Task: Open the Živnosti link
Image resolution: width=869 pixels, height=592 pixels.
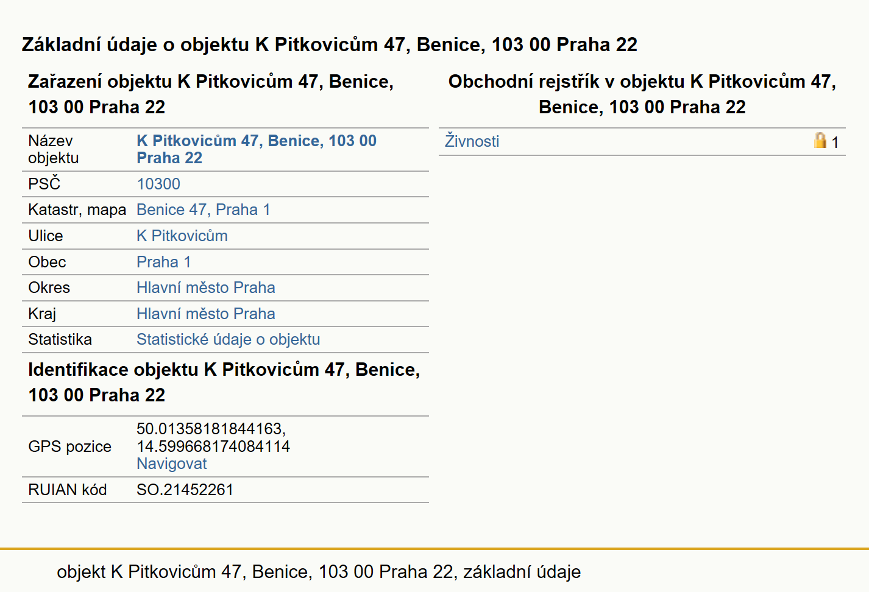Action: (x=472, y=141)
